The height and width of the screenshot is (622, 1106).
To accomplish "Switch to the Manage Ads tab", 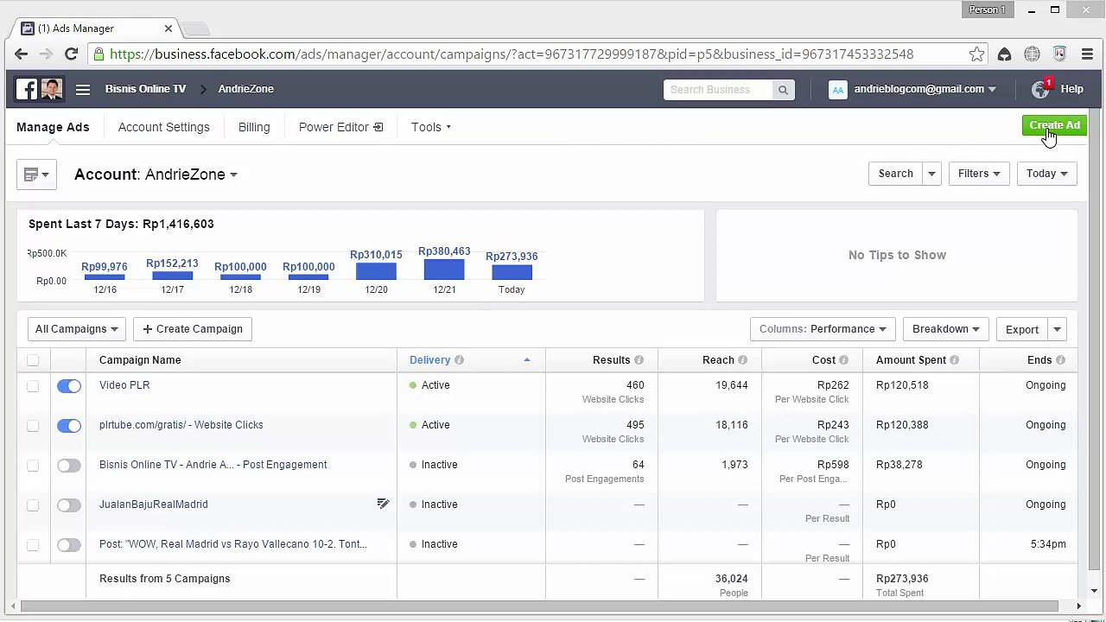I will 53,127.
